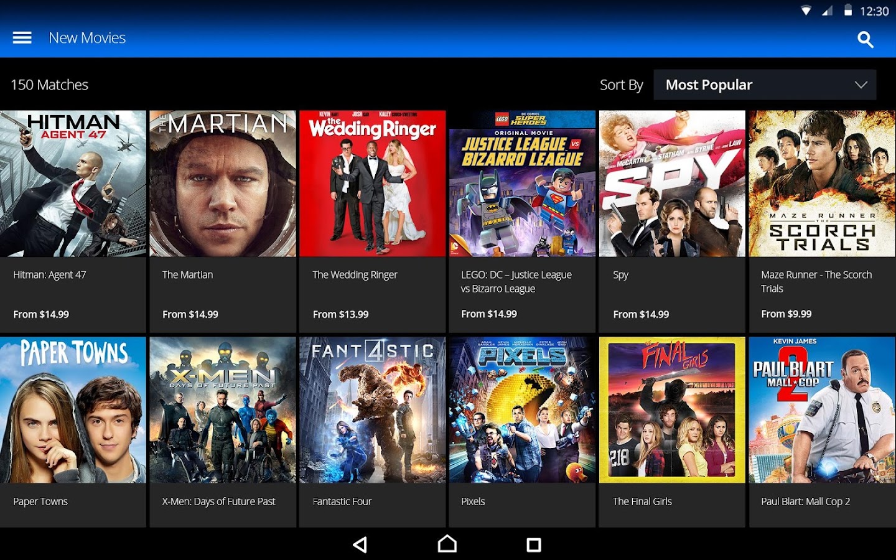Check the cellular signal icon

pyautogui.click(x=827, y=11)
